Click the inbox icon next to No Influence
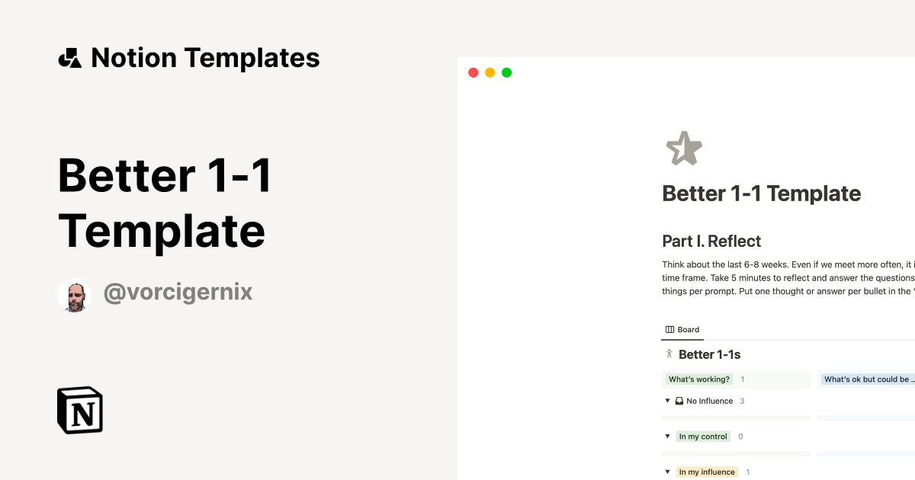 click(x=679, y=400)
